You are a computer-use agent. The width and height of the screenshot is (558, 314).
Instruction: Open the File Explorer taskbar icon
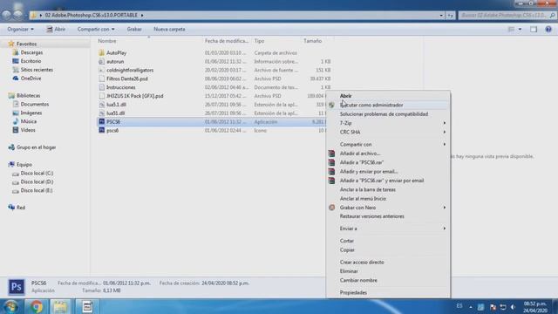pyautogui.click(x=60, y=306)
